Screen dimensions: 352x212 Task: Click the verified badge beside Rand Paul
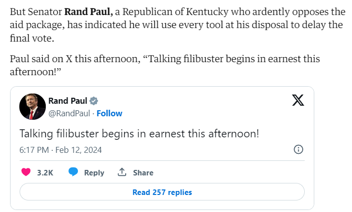[94, 101]
